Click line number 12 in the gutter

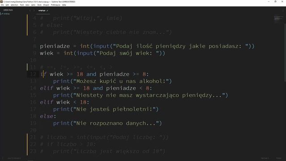pyautogui.click(x=33, y=74)
